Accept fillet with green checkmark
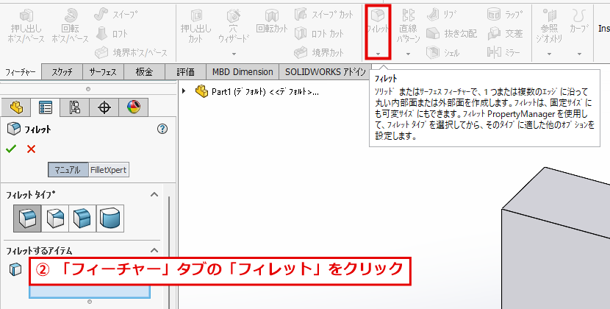 (x=11, y=149)
